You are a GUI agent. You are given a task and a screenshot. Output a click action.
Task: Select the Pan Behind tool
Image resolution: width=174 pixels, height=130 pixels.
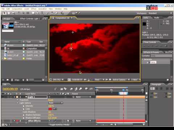[28, 13]
